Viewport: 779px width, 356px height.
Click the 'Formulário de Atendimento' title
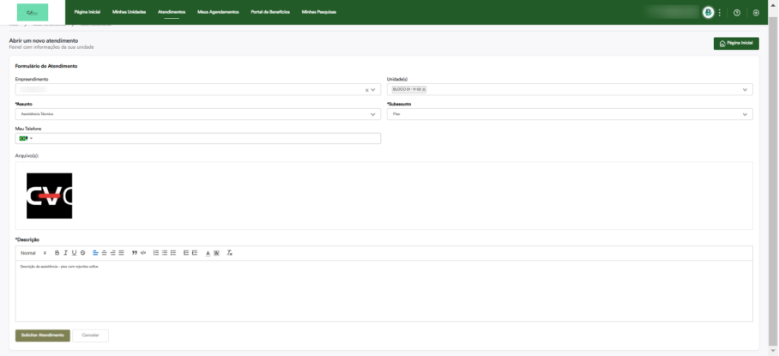46,66
